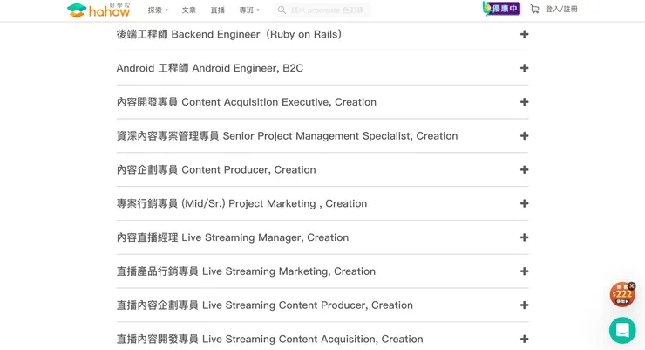Expand plus for Senior Project Management Specialist
Image resolution: width=645 pixels, height=350 pixels.
(524, 135)
